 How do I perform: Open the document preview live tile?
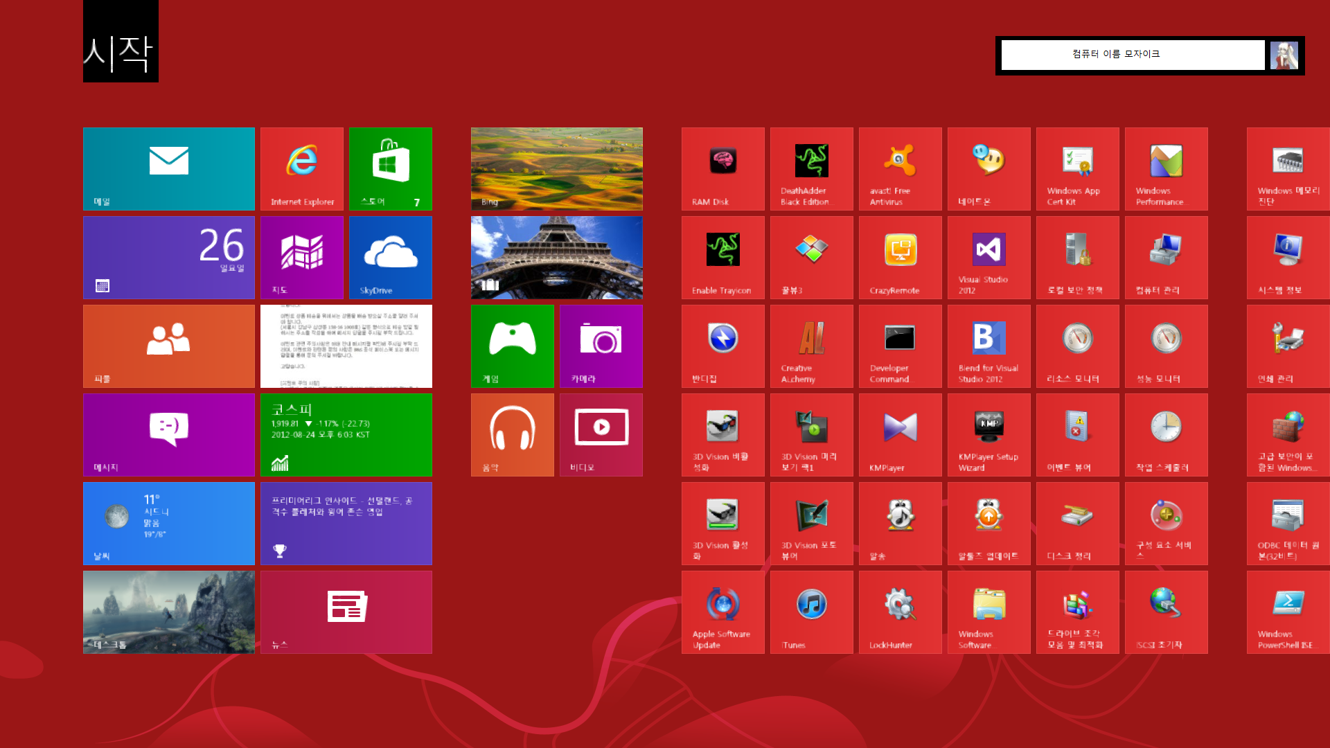click(346, 346)
